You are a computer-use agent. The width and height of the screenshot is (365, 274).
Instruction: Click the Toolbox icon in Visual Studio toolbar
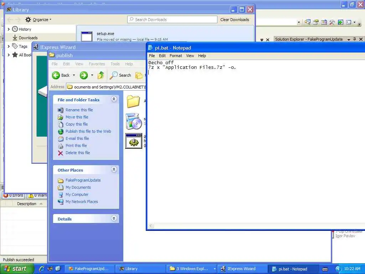coord(332,22)
